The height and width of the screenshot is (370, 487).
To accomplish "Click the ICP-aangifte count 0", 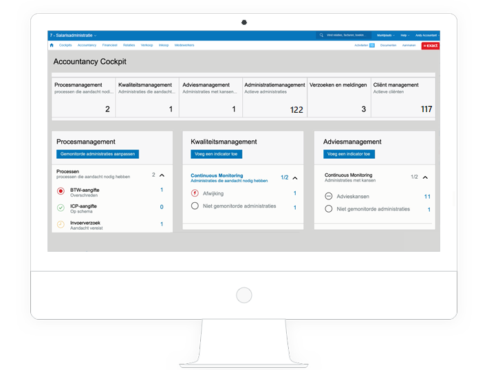I will [162, 207].
